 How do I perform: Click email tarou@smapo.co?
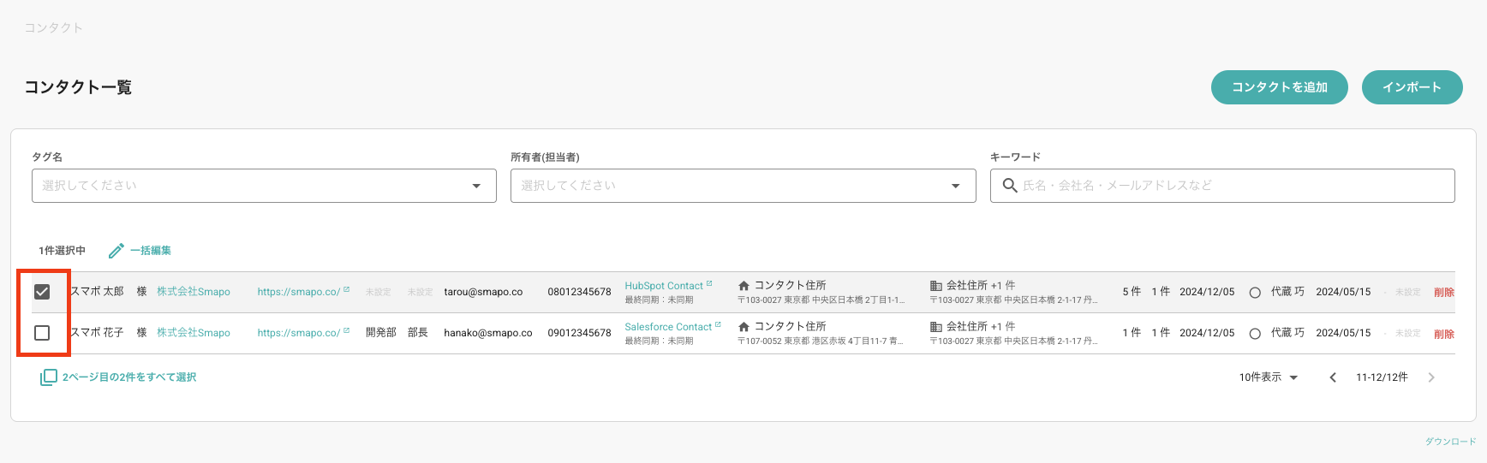tap(483, 292)
